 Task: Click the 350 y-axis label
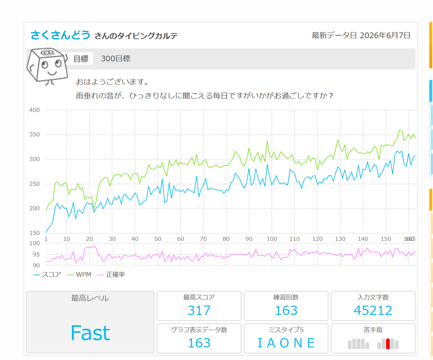pyautogui.click(x=35, y=135)
